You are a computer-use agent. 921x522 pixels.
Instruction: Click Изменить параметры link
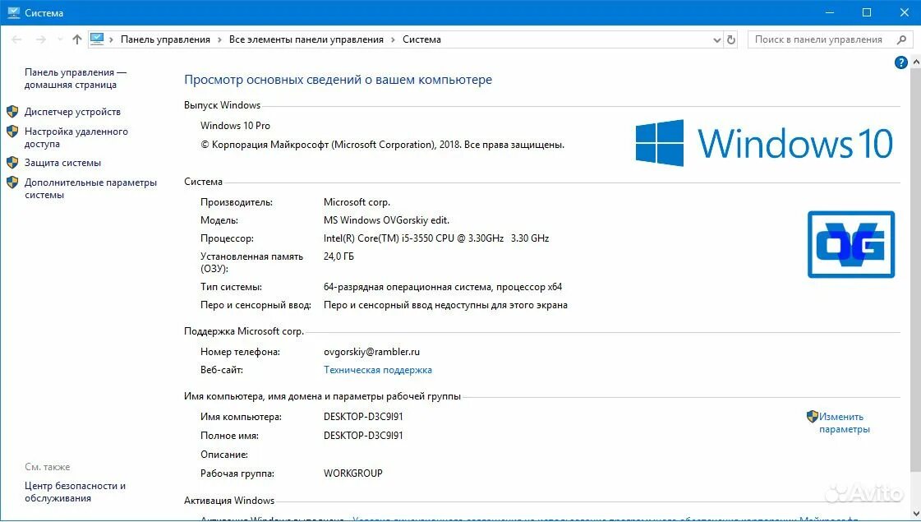click(844, 423)
